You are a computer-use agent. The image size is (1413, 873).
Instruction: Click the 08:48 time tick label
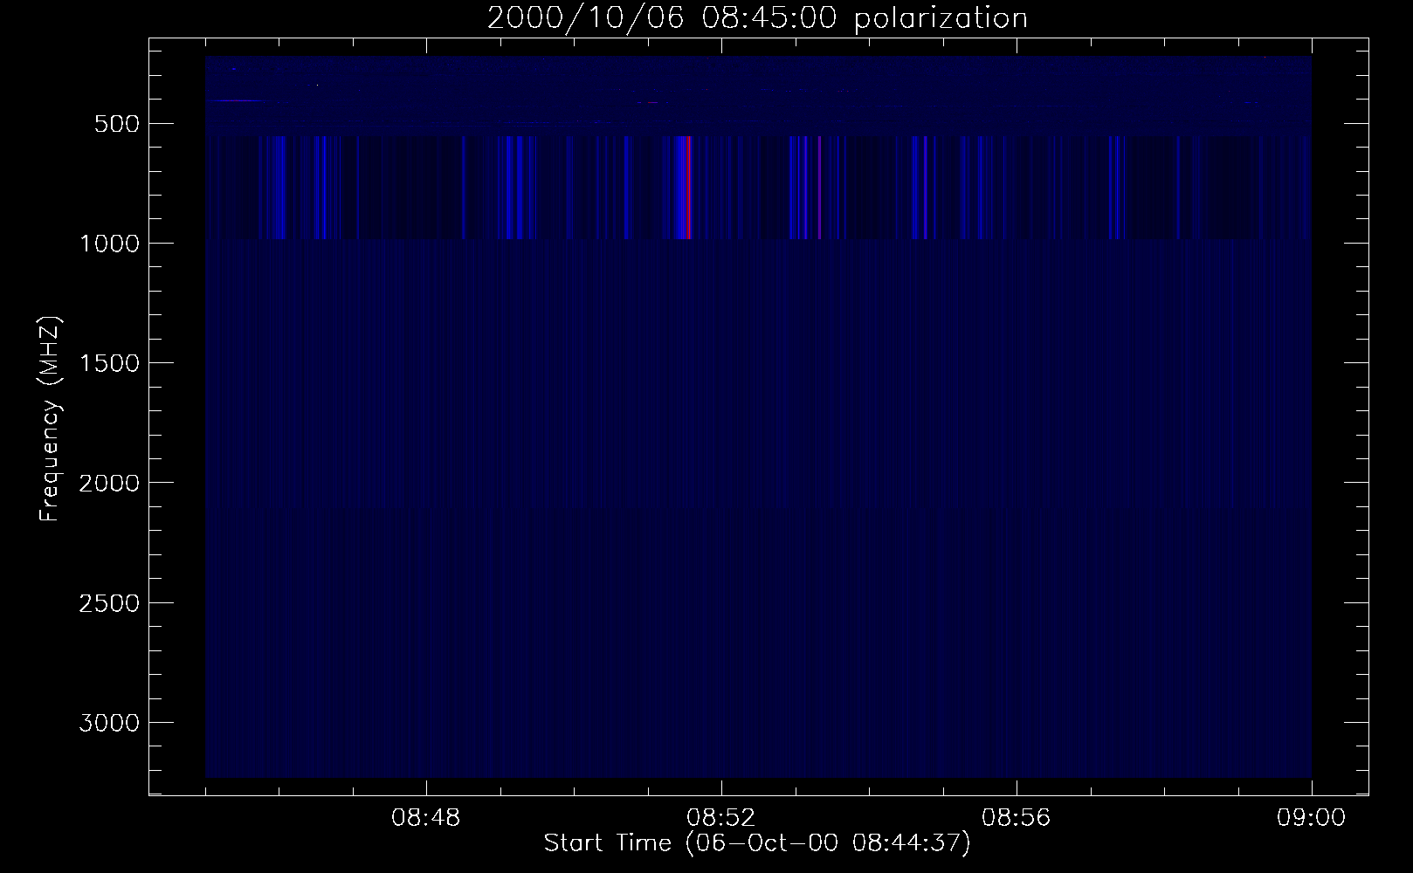[x=426, y=818]
